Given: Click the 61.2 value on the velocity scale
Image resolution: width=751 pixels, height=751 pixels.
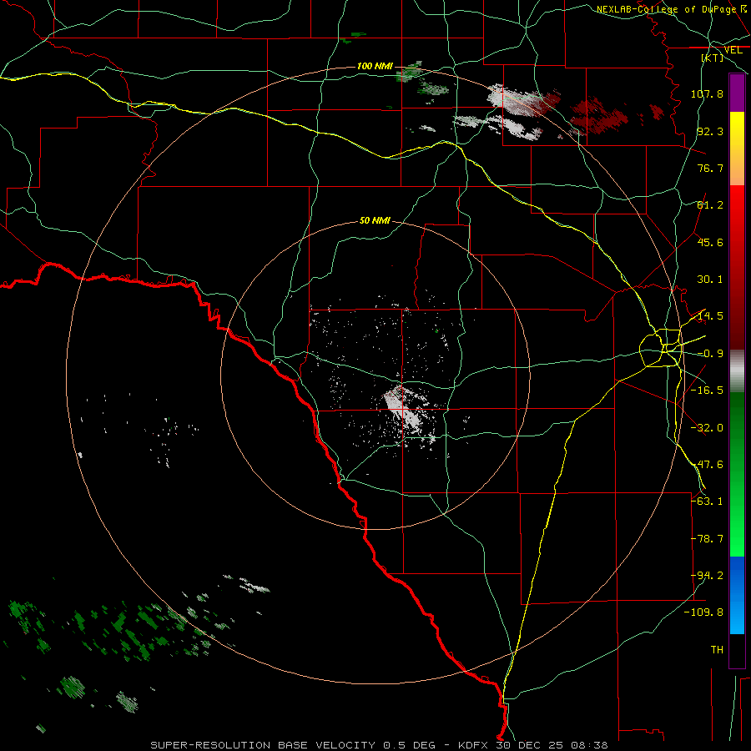Looking at the screenshot, I should click(x=710, y=205).
